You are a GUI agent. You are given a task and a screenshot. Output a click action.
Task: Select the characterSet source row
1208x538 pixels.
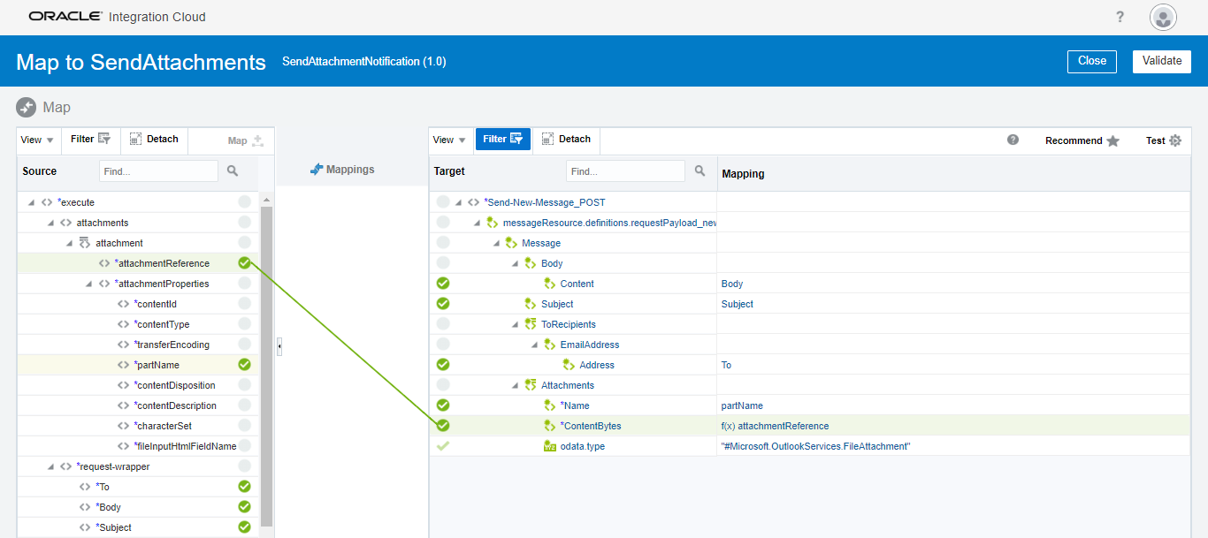pos(138,426)
